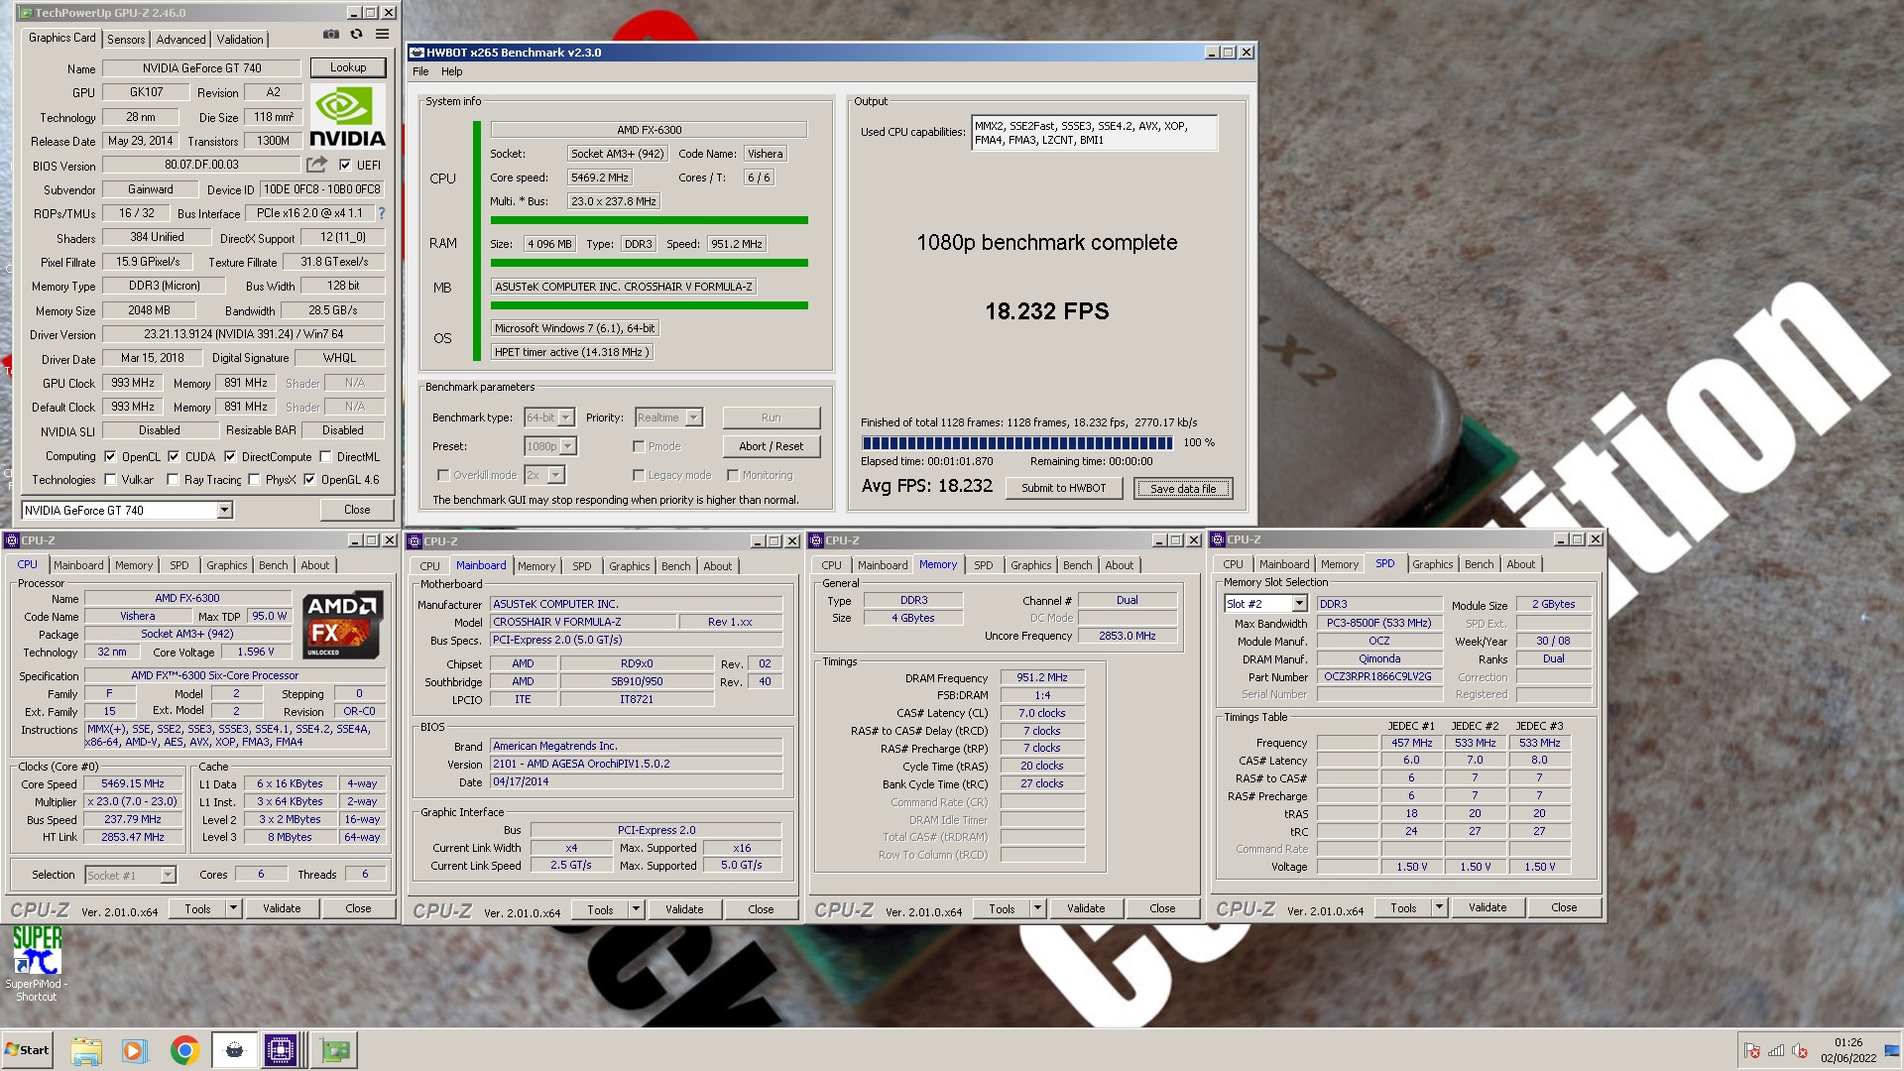Open the SuperPiMod desktop shortcut
This screenshot has height=1071, width=1904.
37,964
